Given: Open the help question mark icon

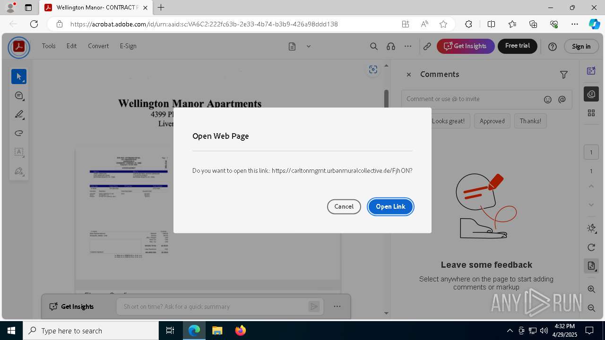Looking at the screenshot, I should click(553, 46).
